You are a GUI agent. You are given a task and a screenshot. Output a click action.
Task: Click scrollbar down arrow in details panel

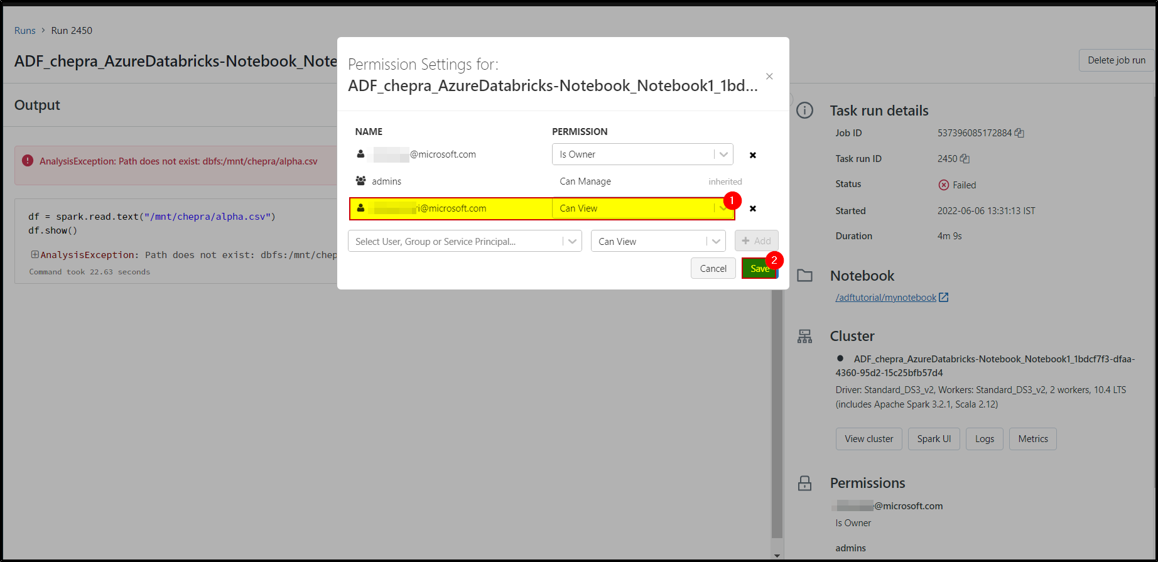click(777, 556)
